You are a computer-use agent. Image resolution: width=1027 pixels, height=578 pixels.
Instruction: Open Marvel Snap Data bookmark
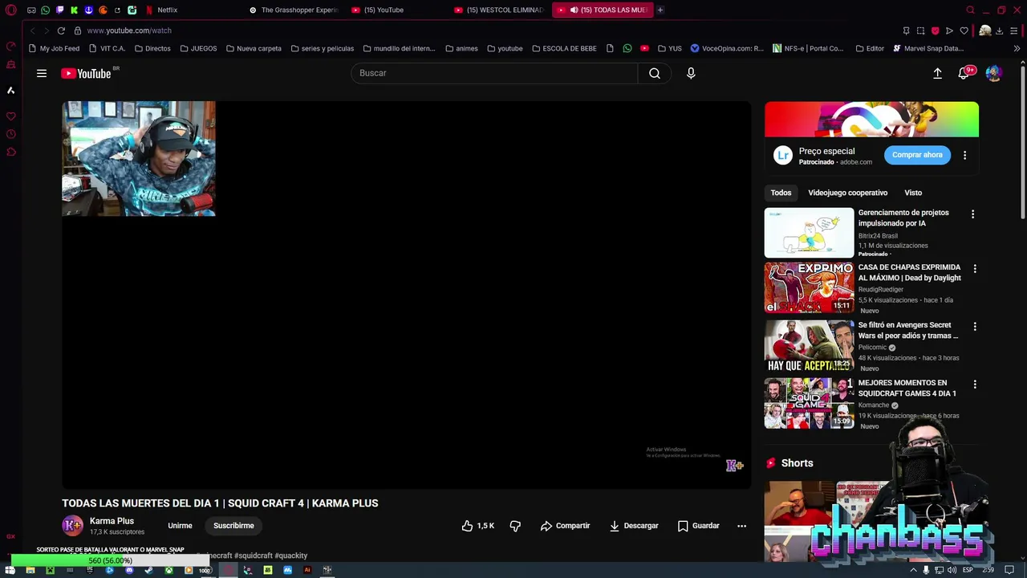(928, 48)
